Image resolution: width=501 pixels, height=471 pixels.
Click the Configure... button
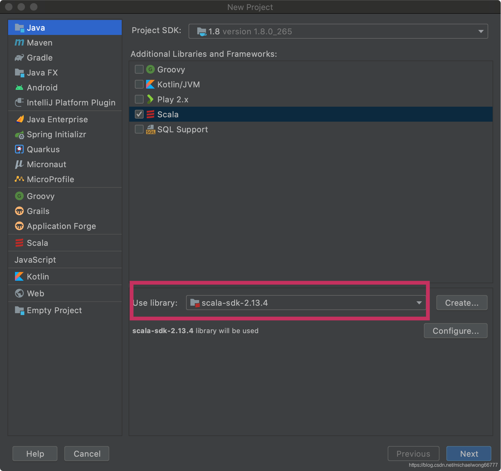coord(455,331)
